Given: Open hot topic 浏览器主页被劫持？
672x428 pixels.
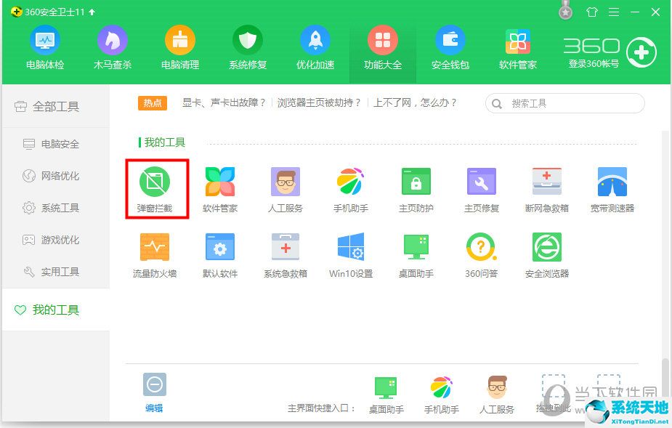Looking at the screenshot, I should click(319, 103).
